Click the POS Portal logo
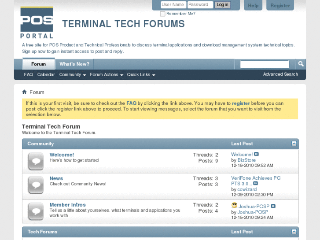The width and height of the screenshot is (320, 240). click(37, 22)
